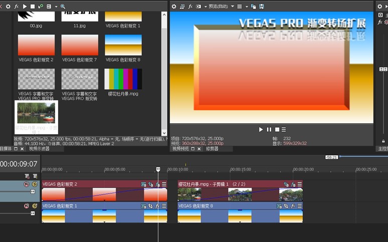Close the 项目媒体 docked tab
Image resolution: width=388 pixels, height=242 pixels.
tap(22, 149)
